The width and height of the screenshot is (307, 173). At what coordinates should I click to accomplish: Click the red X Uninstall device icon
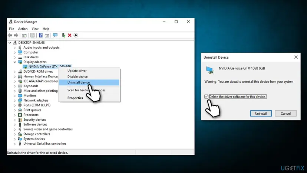(69, 35)
